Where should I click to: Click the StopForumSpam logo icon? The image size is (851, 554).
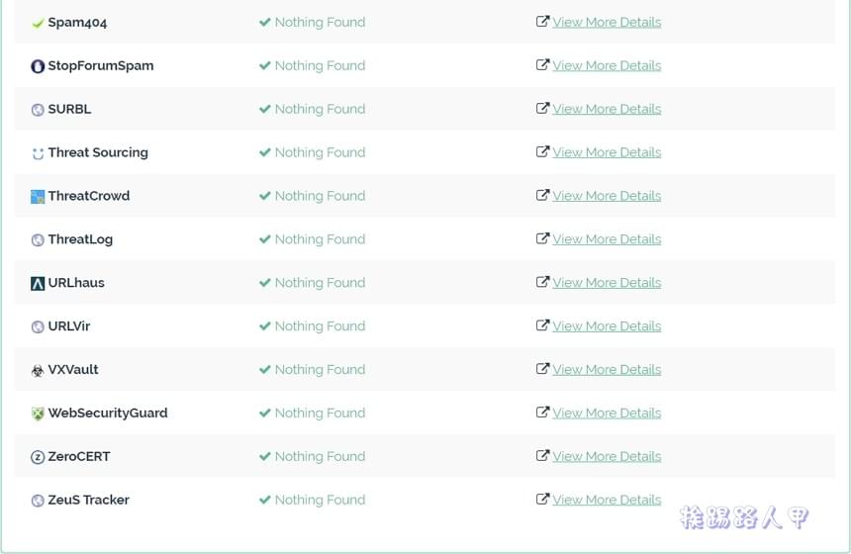[38, 66]
